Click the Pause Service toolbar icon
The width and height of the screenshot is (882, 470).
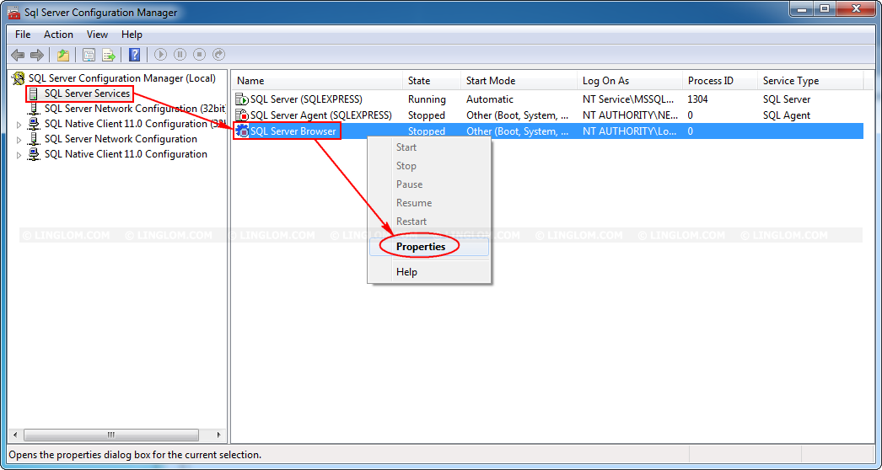click(180, 55)
